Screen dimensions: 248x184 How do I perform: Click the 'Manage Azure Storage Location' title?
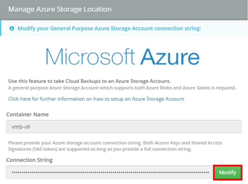tap(60, 9)
